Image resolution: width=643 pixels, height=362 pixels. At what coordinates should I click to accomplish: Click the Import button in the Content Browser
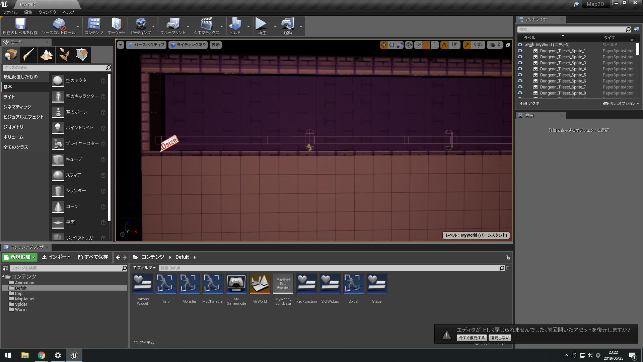tap(56, 257)
